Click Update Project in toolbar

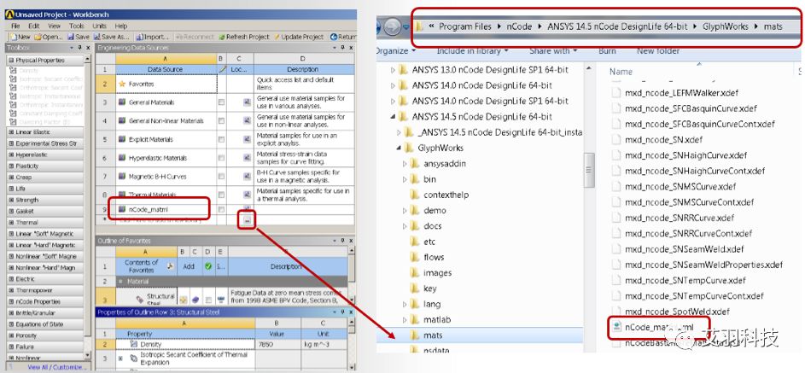pyautogui.click(x=299, y=37)
